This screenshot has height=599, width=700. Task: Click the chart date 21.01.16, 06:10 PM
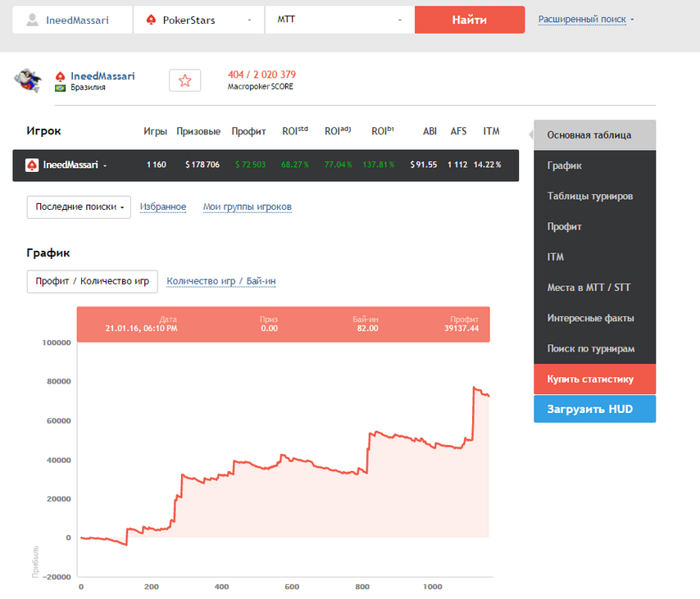point(141,329)
